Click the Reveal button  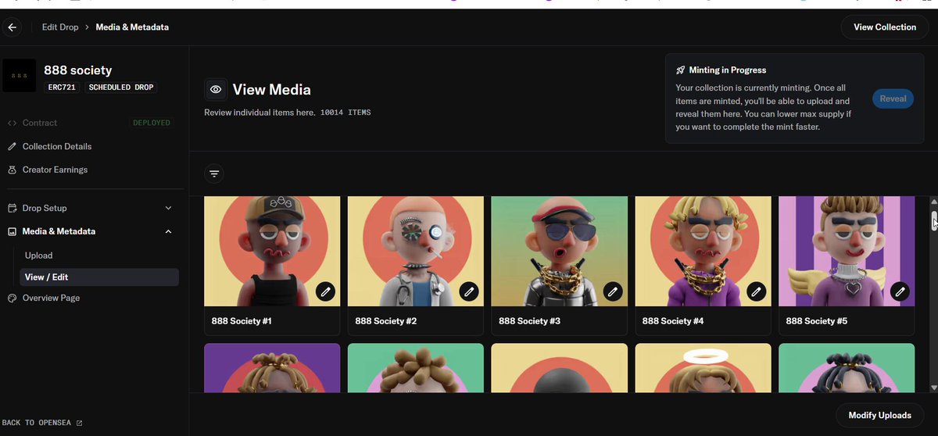pyautogui.click(x=893, y=98)
